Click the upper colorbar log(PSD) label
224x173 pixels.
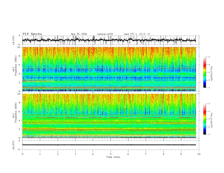(212, 74)
